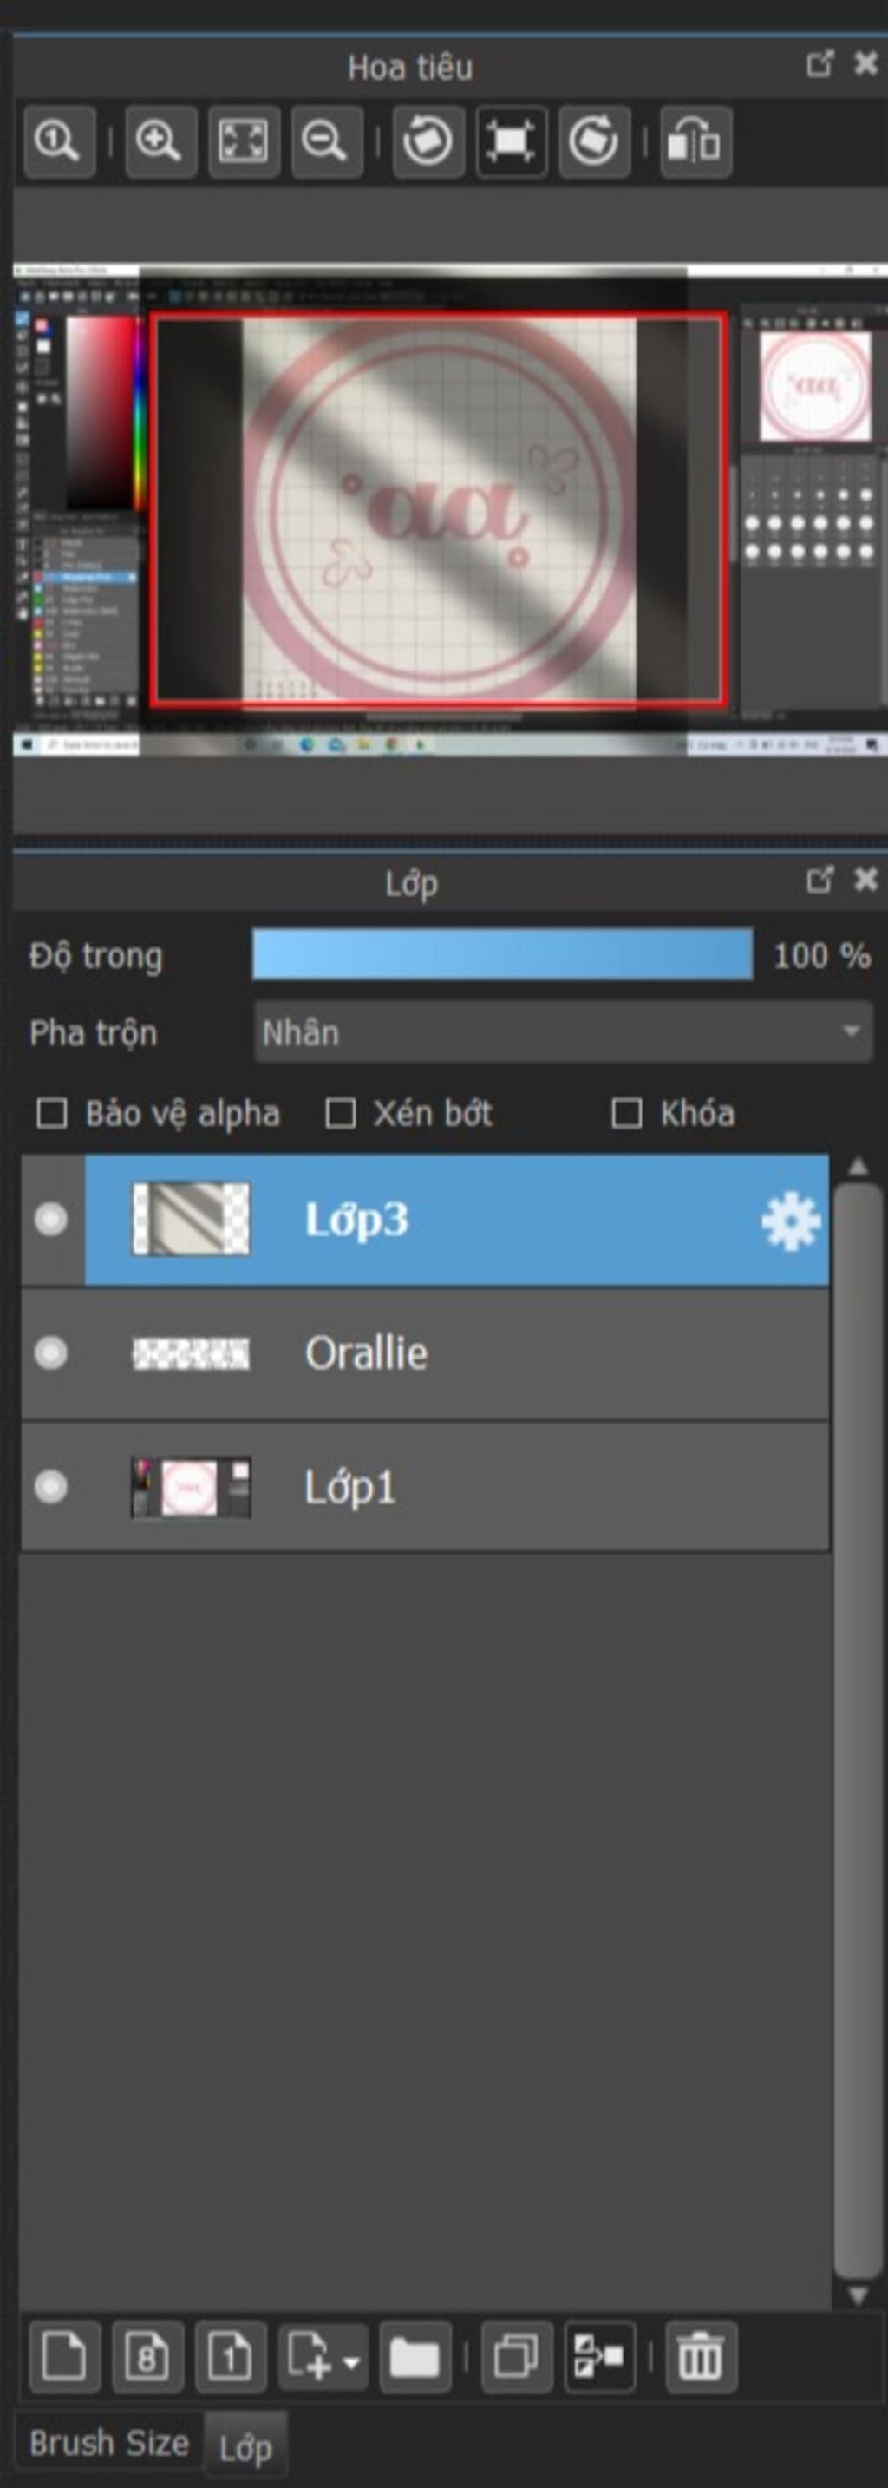Create a new layer folder
Screen dimensions: 888x2488
[x=415, y=2357]
